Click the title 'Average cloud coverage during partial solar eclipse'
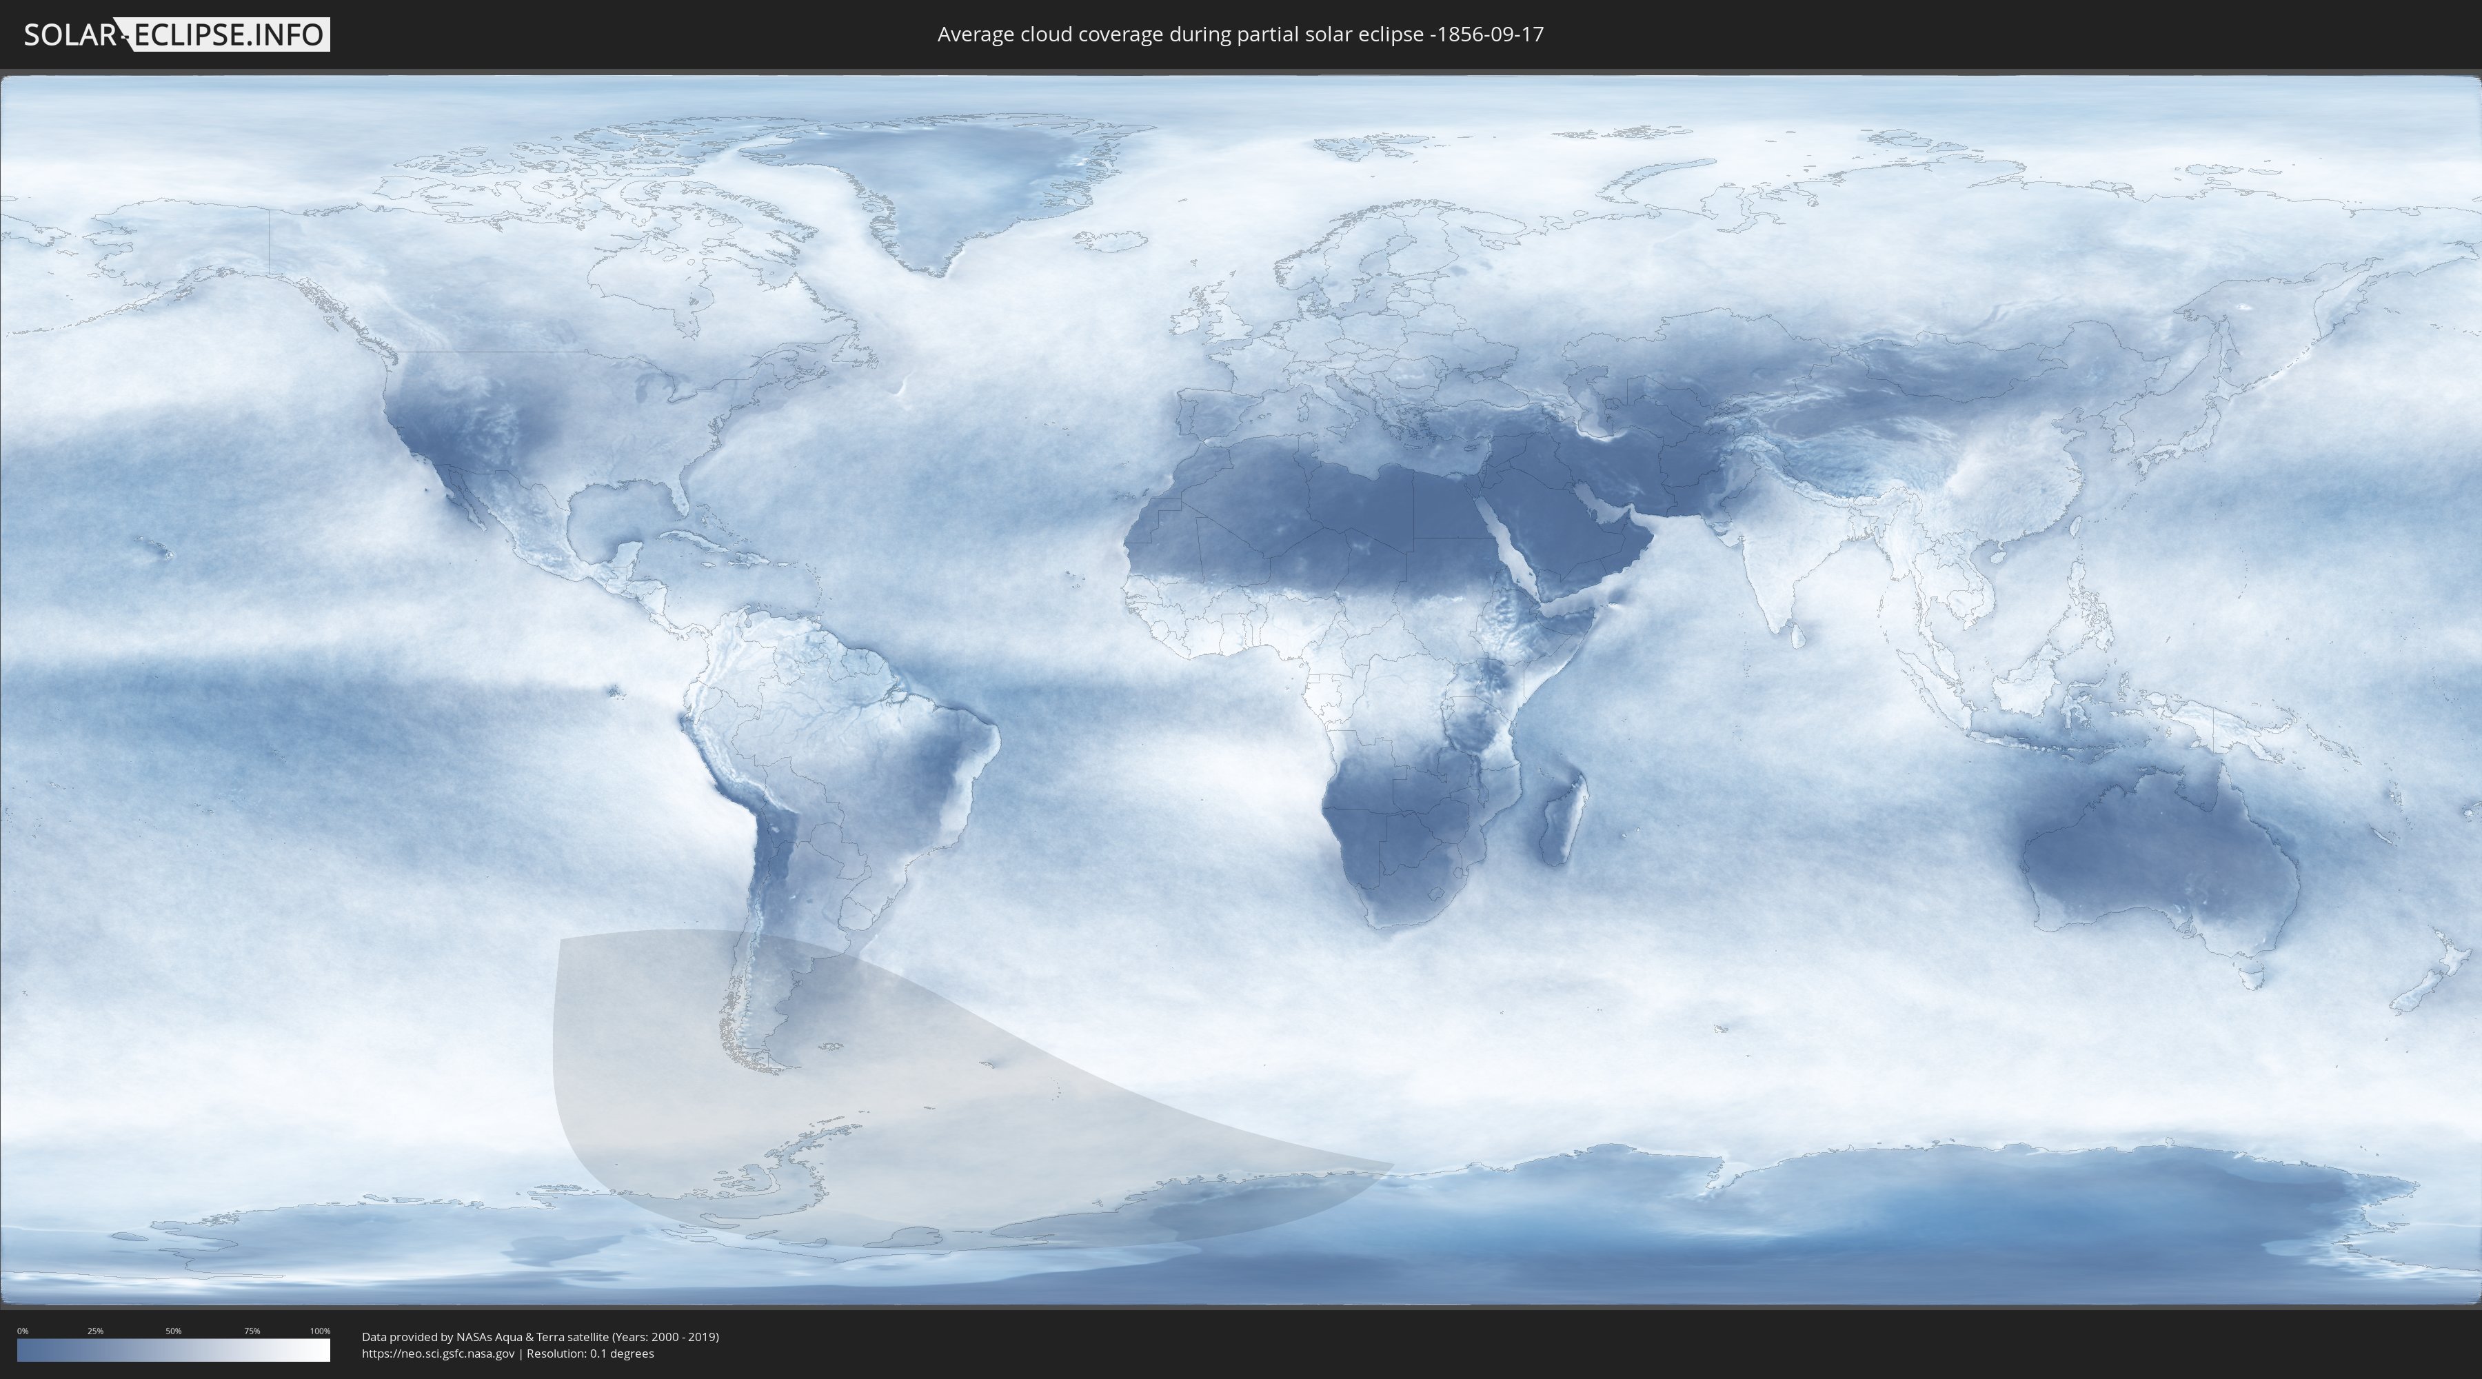Screen dimensions: 2482x1379 pyautogui.click(x=1240, y=34)
